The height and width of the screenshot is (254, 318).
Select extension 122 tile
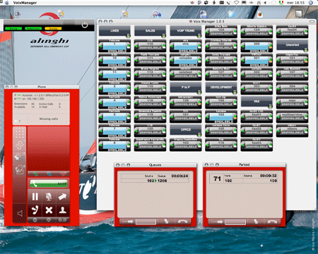[221, 46]
